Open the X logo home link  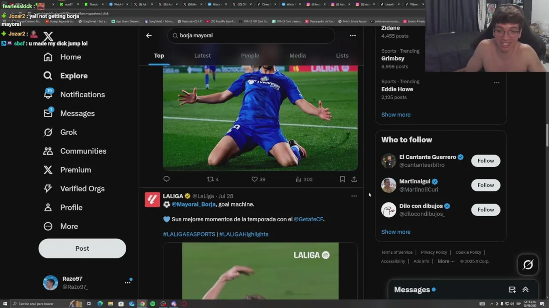click(x=48, y=37)
